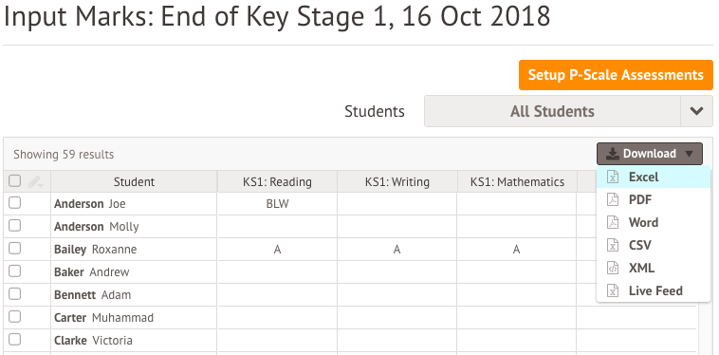
Task: Click the CSV file icon in download menu
Action: (613, 245)
